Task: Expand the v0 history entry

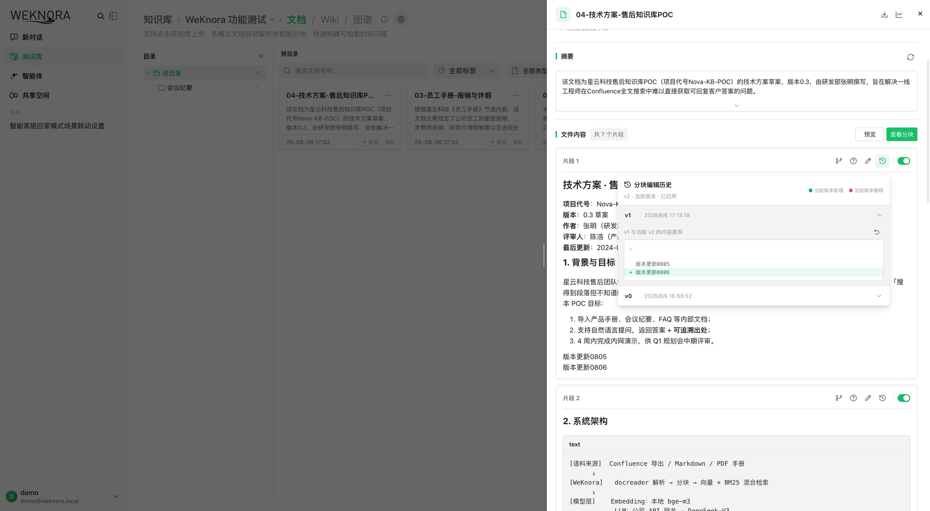Action: click(x=879, y=296)
